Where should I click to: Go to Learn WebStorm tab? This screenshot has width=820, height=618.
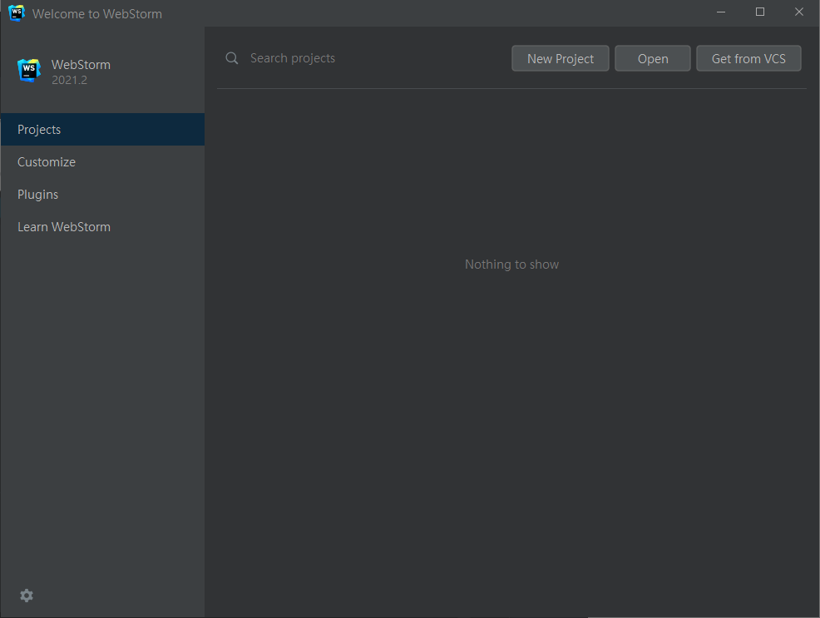click(102, 227)
